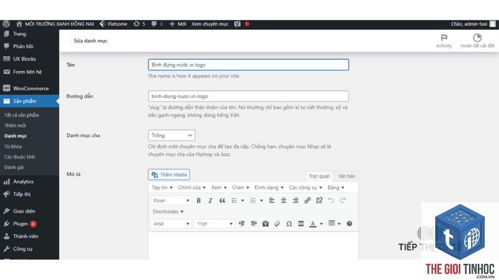This screenshot has height=280, width=499.
Task: Open WooCommerce in the sidebar
Action: (x=29, y=88)
